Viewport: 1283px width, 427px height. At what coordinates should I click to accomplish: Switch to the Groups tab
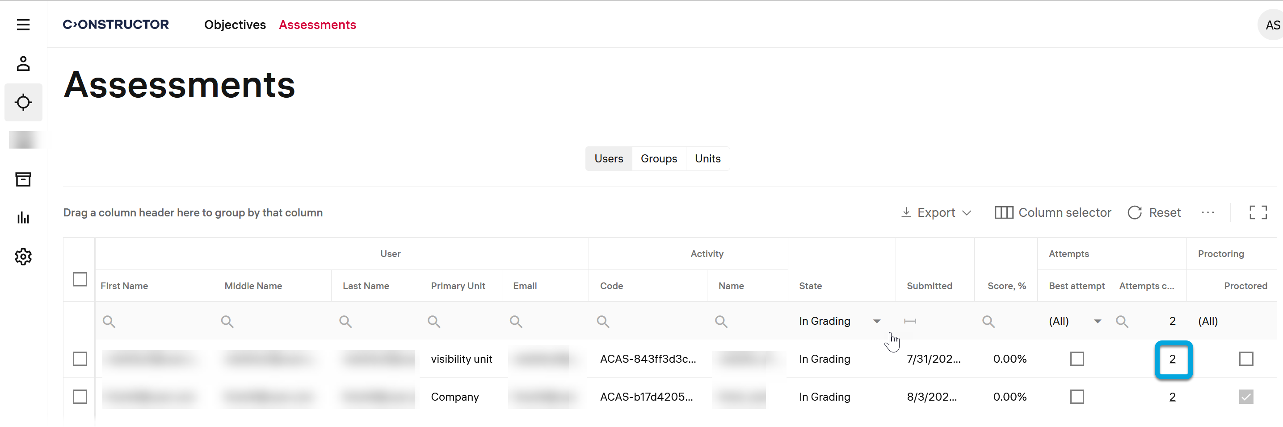pos(658,158)
